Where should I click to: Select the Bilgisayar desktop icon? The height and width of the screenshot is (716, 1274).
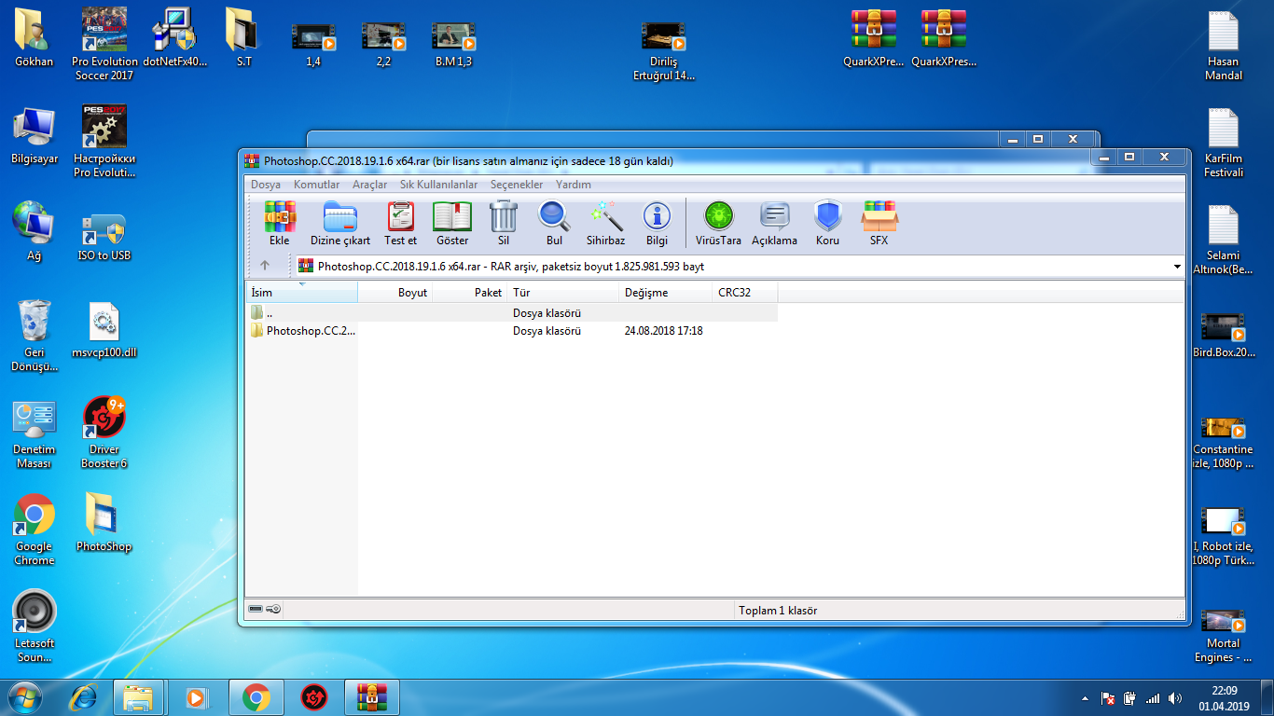[x=35, y=136]
